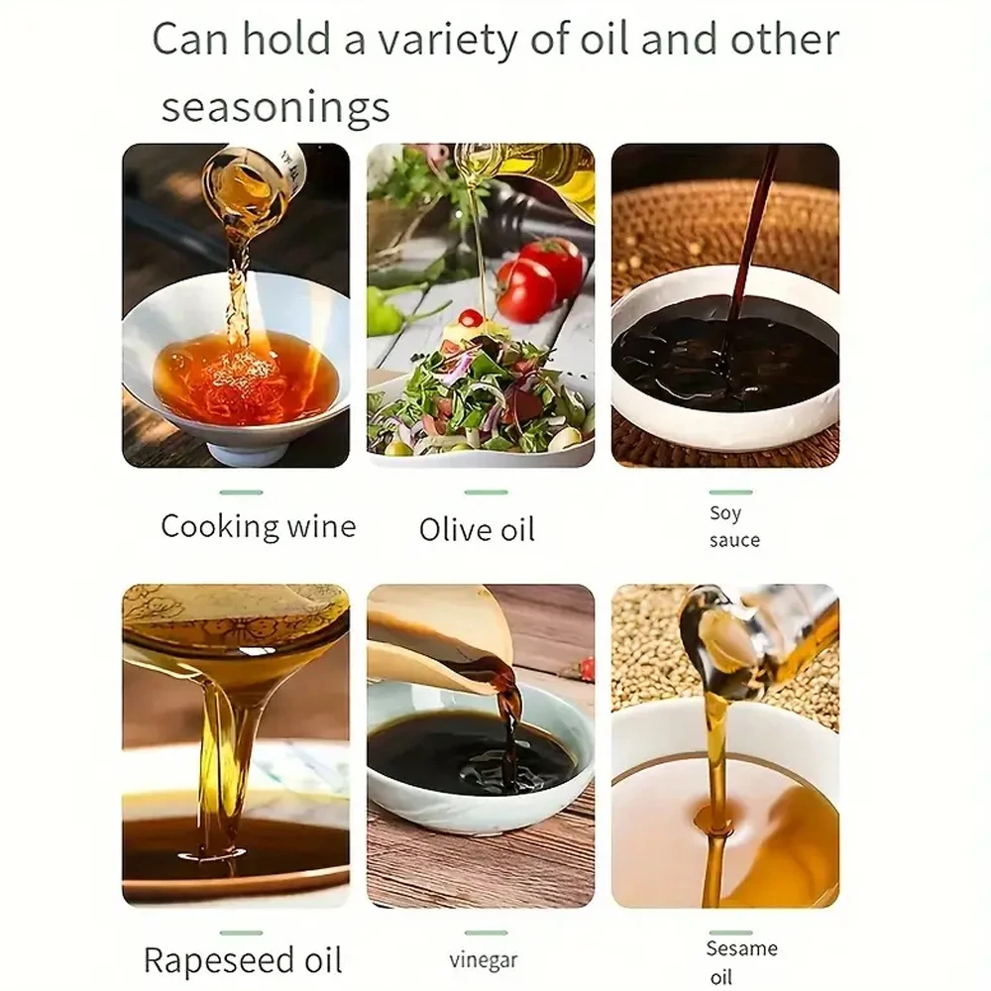Select the 'Soy sauce' label

click(734, 527)
